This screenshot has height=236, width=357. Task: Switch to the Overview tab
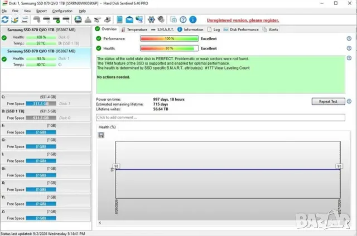click(x=106, y=29)
